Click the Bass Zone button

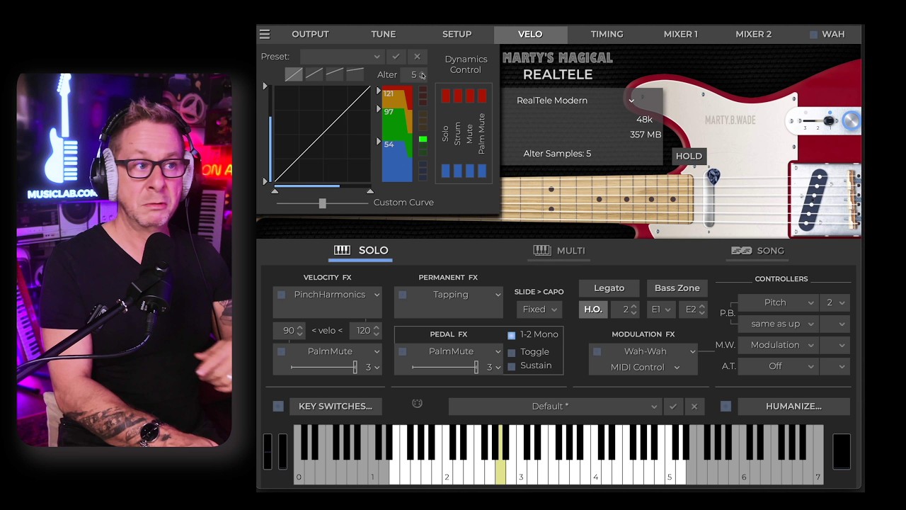click(677, 288)
